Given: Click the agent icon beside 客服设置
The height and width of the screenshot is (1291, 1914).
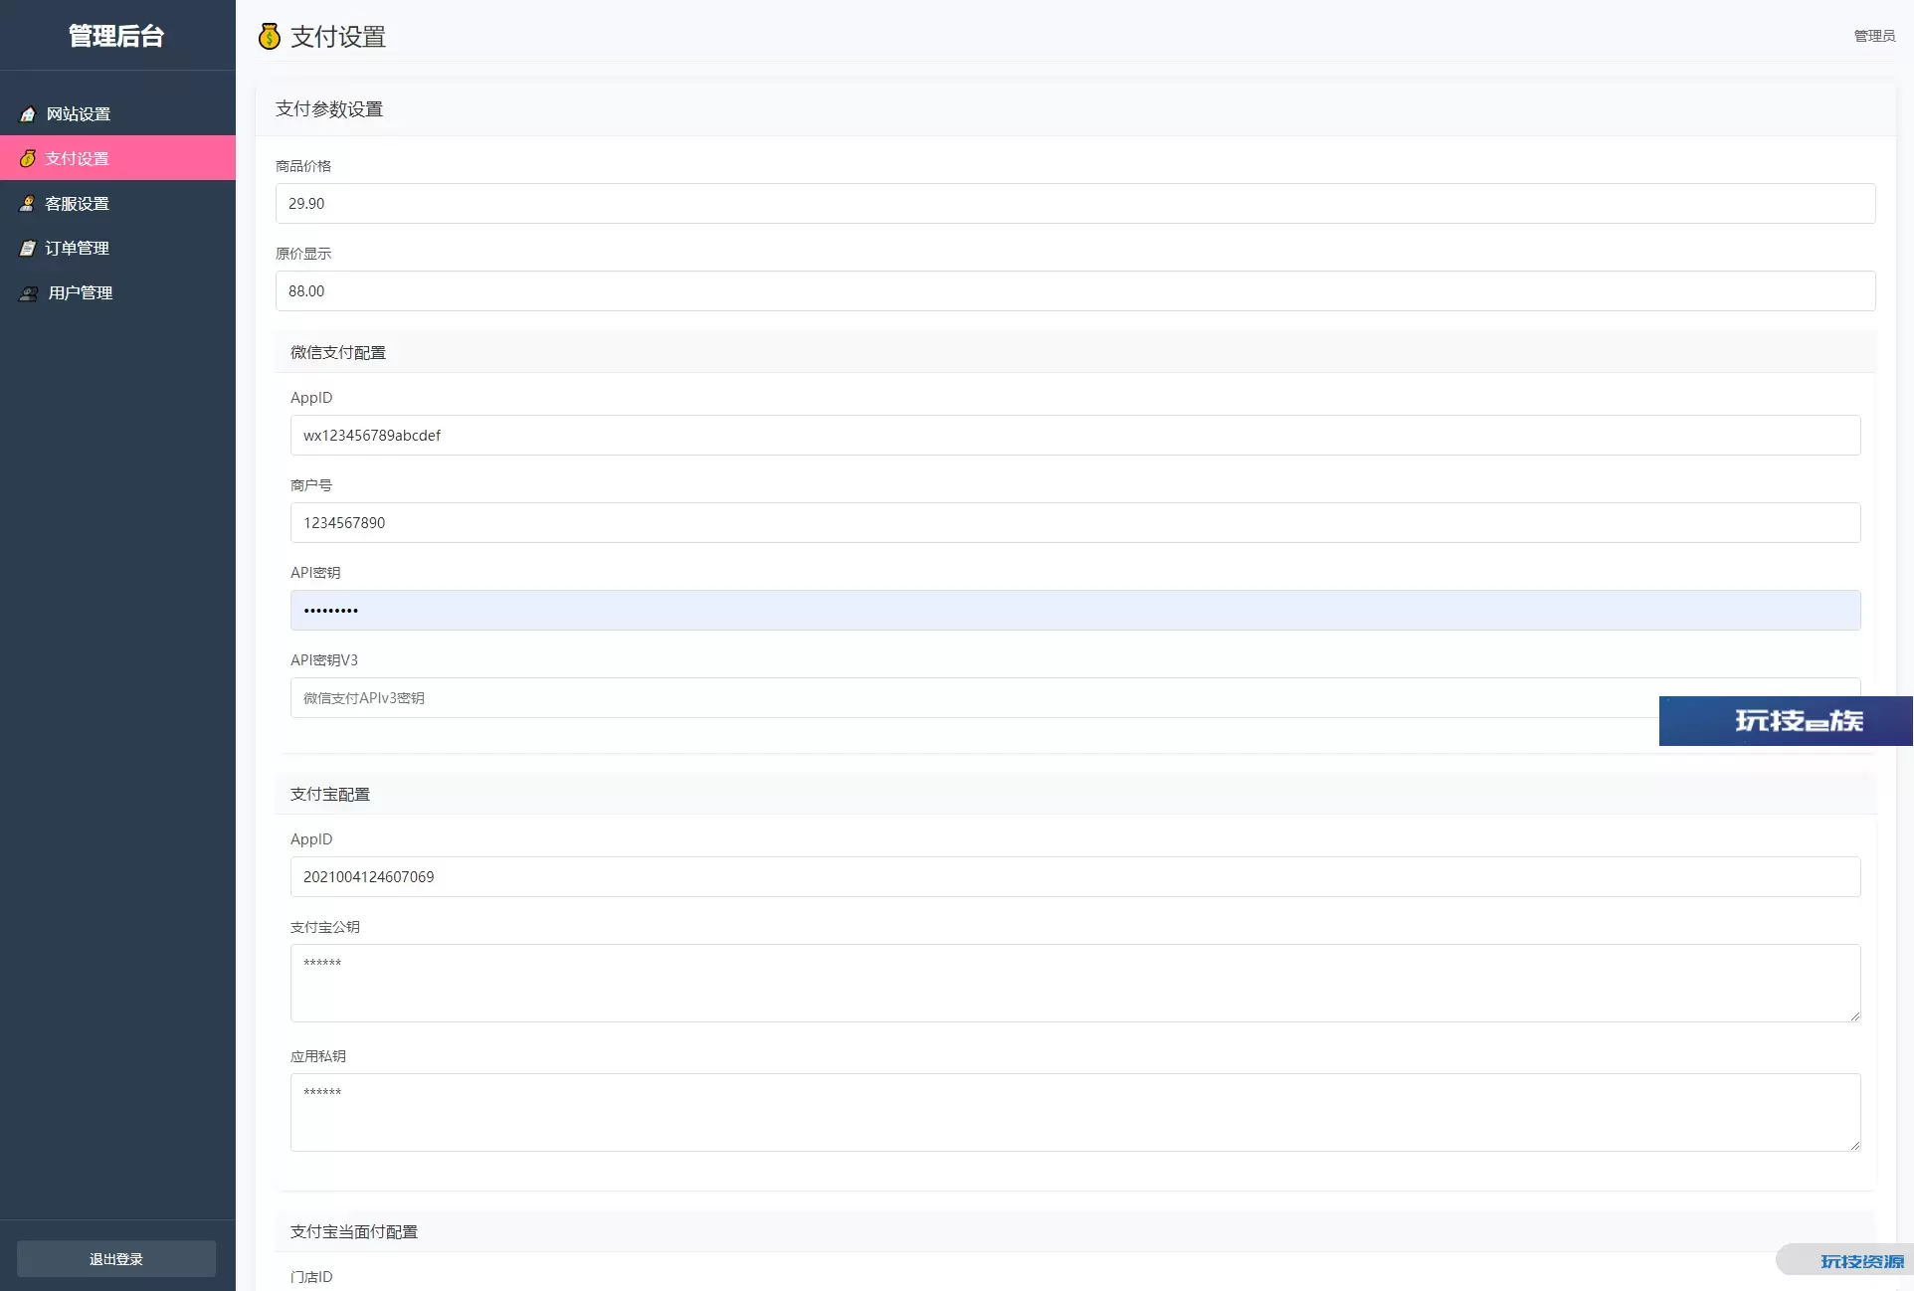Looking at the screenshot, I should [28, 204].
